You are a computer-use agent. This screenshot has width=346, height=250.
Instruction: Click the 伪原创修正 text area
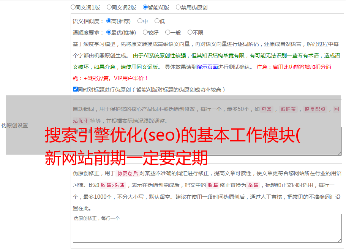click(x=207, y=228)
